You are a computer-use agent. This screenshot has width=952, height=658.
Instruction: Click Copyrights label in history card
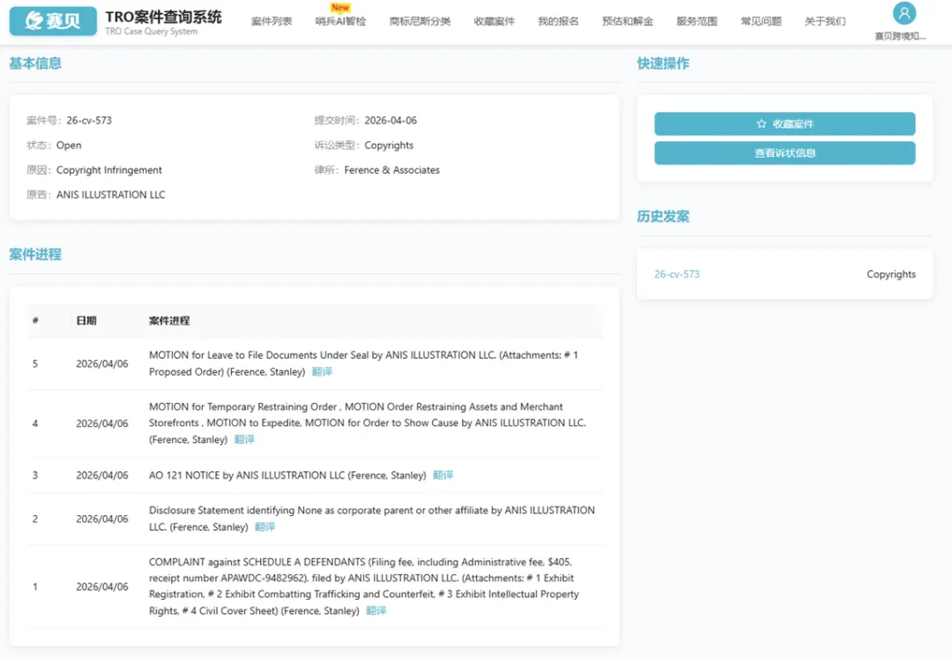pos(890,274)
